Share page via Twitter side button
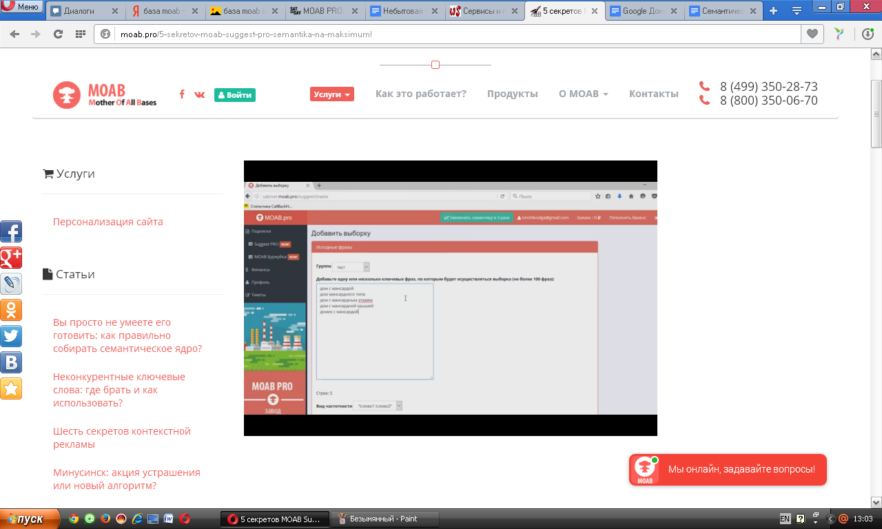The height and width of the screenshot is (529, 882). [11, 336]
